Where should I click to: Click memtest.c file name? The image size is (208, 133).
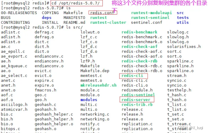click(x=91, y=76)
